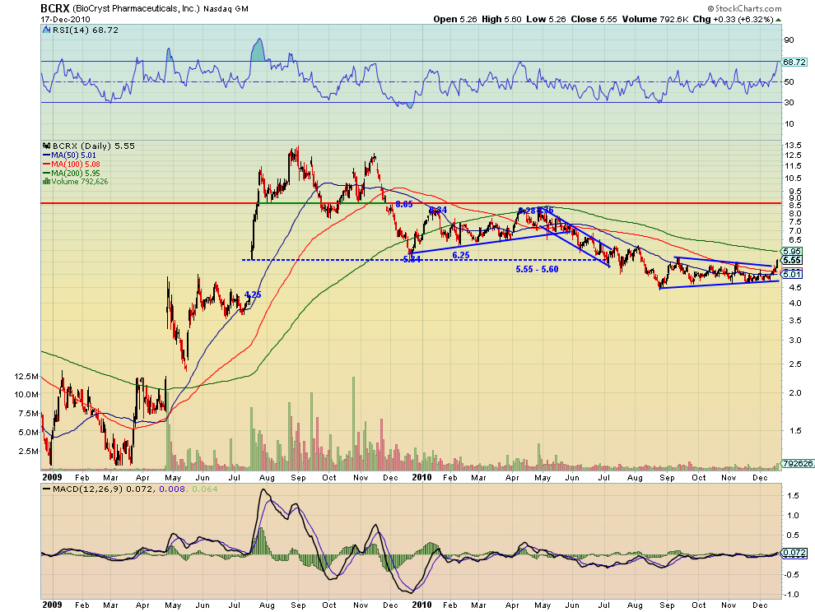Click the 5.01 MA(50) price tag
The height and width of the screenshot is (612, 815).
click(792, 274)
